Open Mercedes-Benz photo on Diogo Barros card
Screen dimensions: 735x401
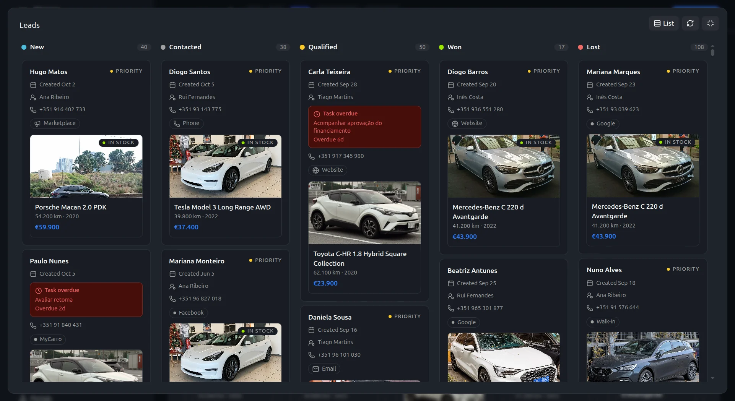click(x=504, y=166)
